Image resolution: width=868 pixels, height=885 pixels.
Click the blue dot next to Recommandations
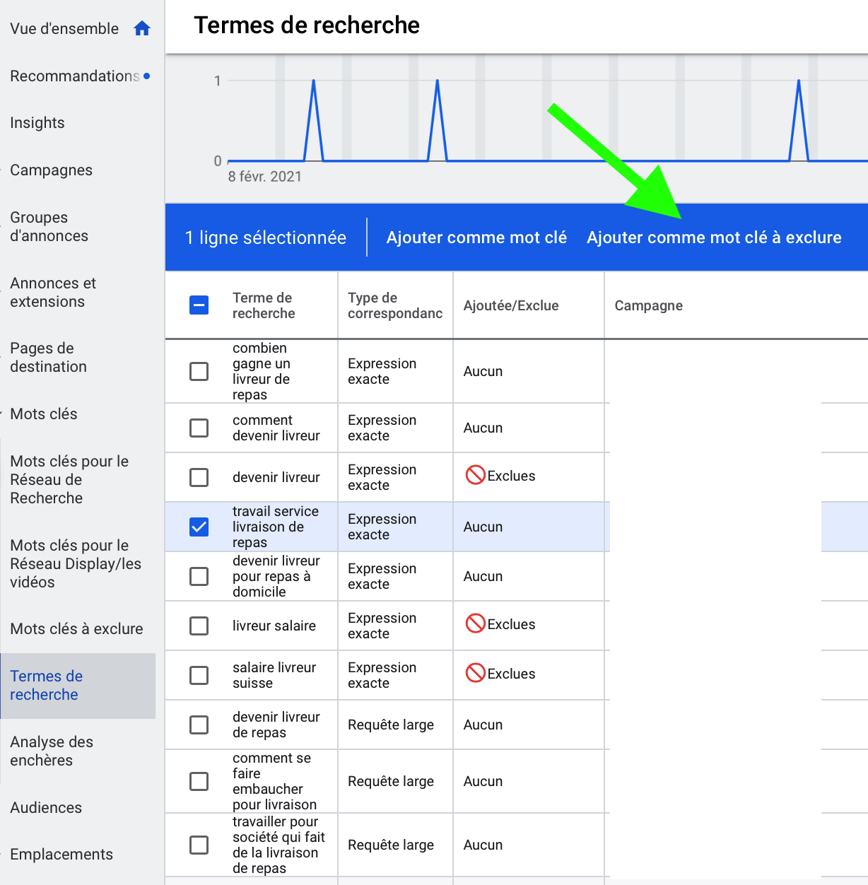pos(147,76)
